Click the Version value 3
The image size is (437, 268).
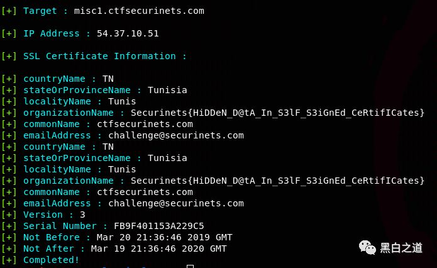[x=82, y=215]
